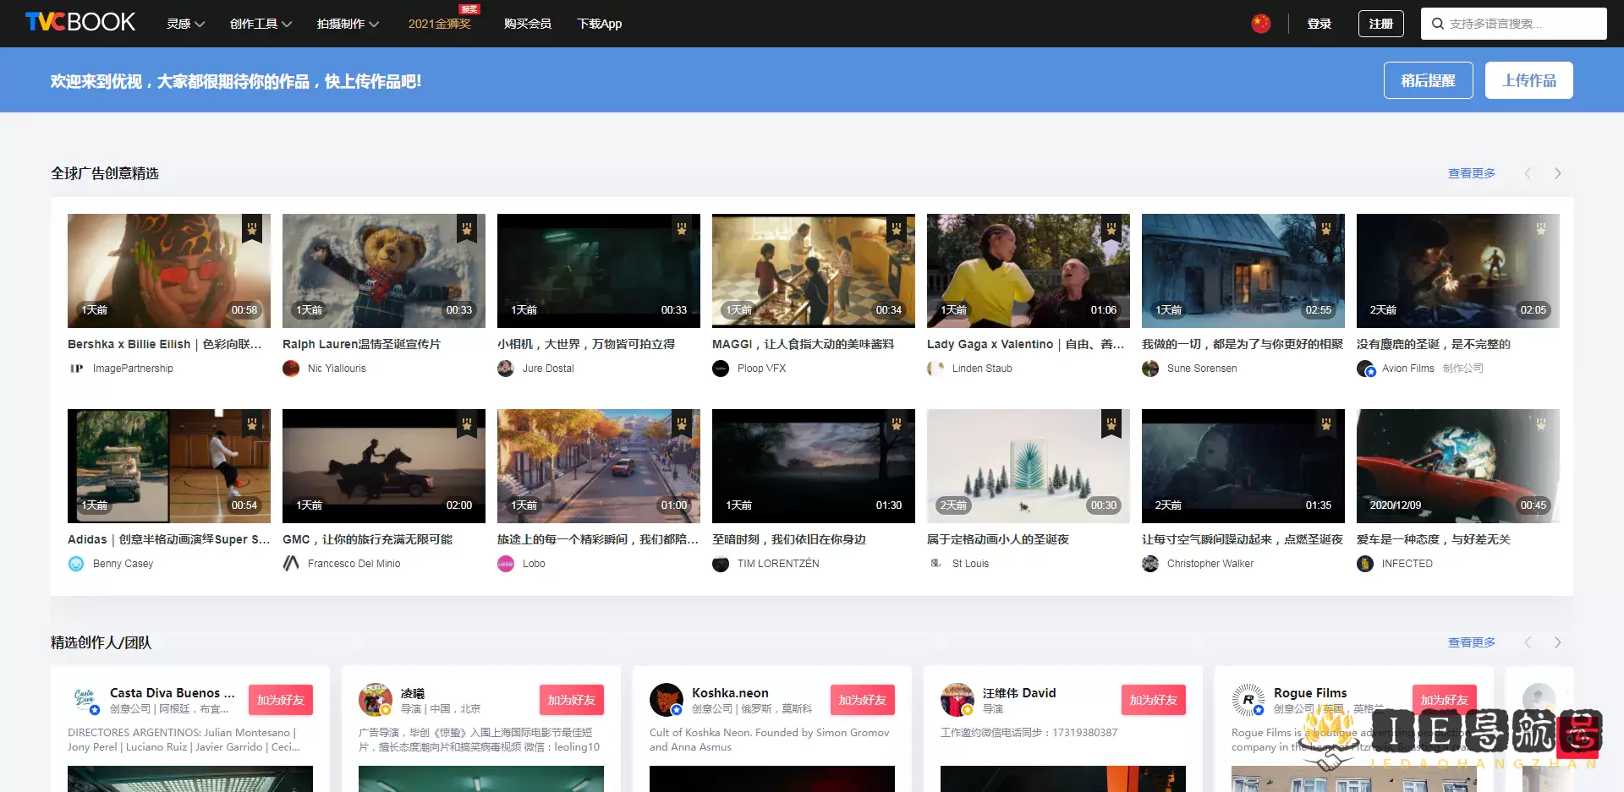Click Nic Yiallouris avatar icon
This screenshot has width=1624, height=792.
point(291,369)
